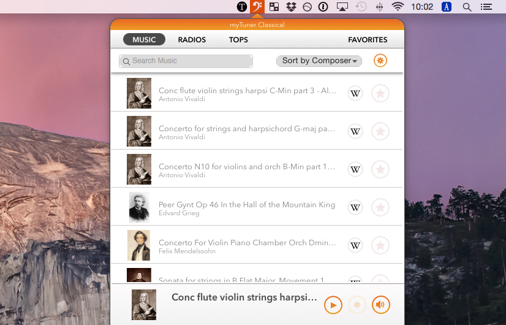This screenshot has width=506, height=325.
Task: Select track 'Concerto for strings and harpsichord G-maj'
Action: (257, 131)
